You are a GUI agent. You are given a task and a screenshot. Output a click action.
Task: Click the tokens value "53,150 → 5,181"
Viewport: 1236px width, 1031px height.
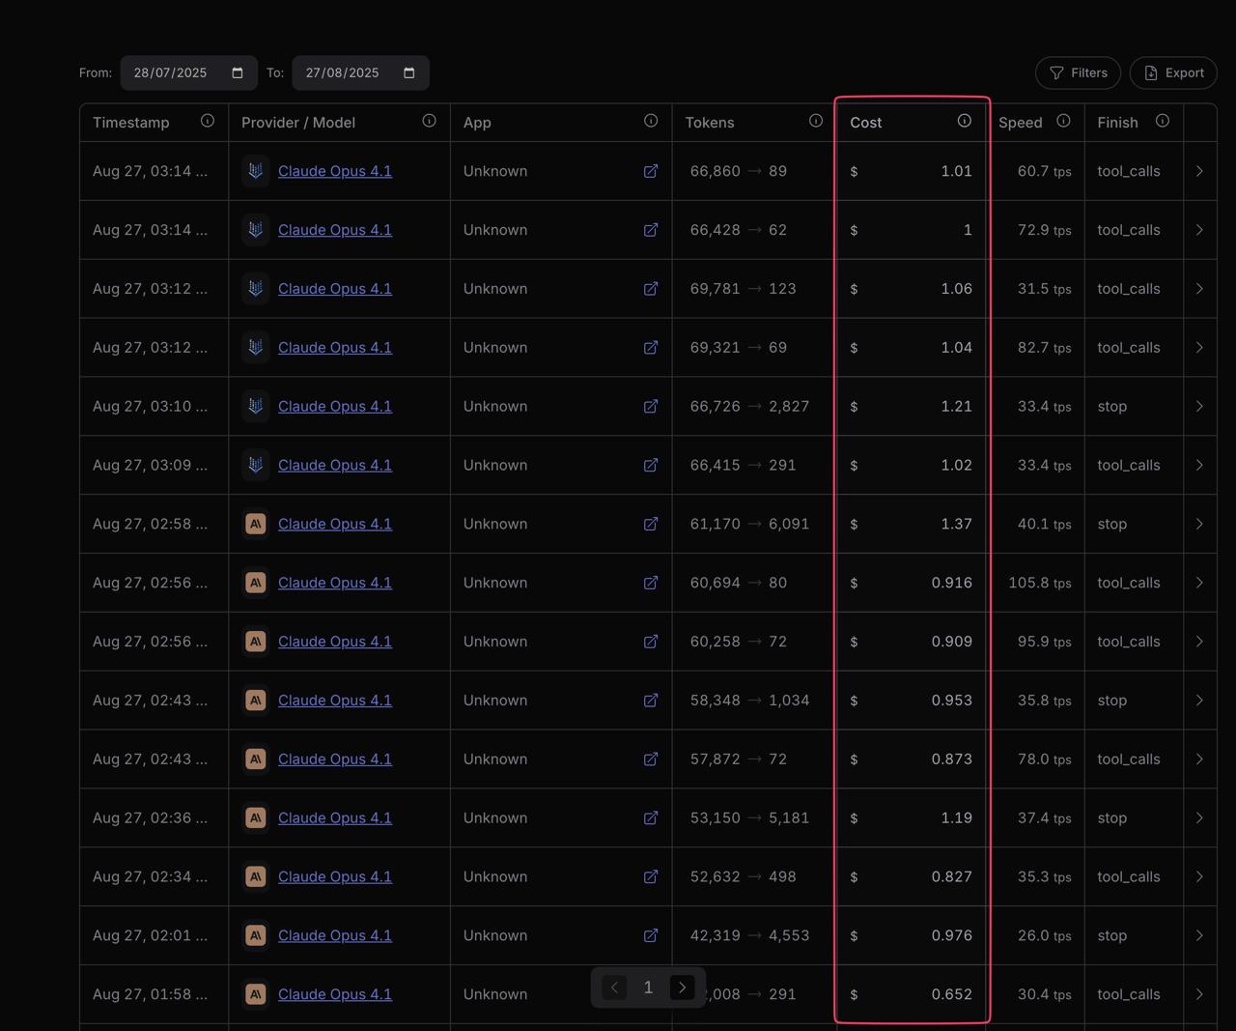(750, 818)
